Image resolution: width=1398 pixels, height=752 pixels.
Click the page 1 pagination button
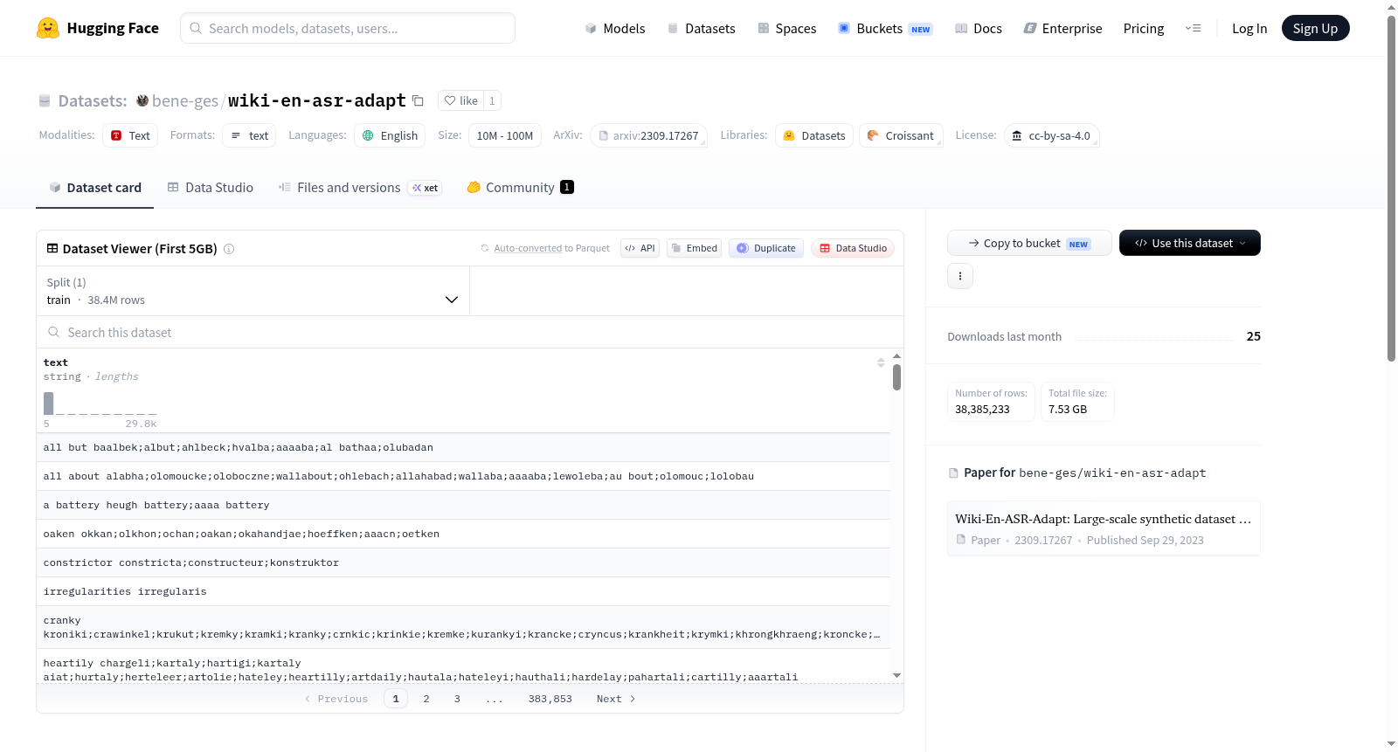[x=396, y=699]
